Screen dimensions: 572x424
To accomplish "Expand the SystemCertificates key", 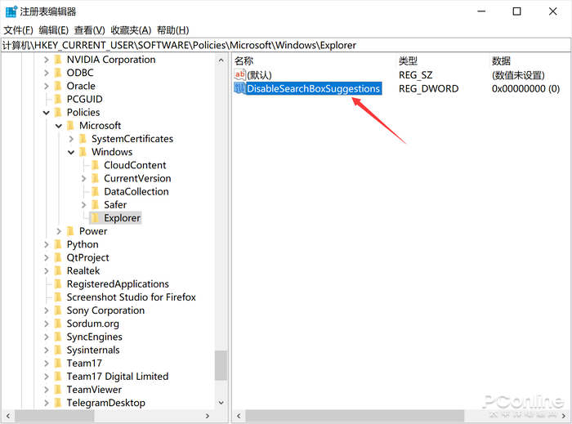I will tap(71, 139).
